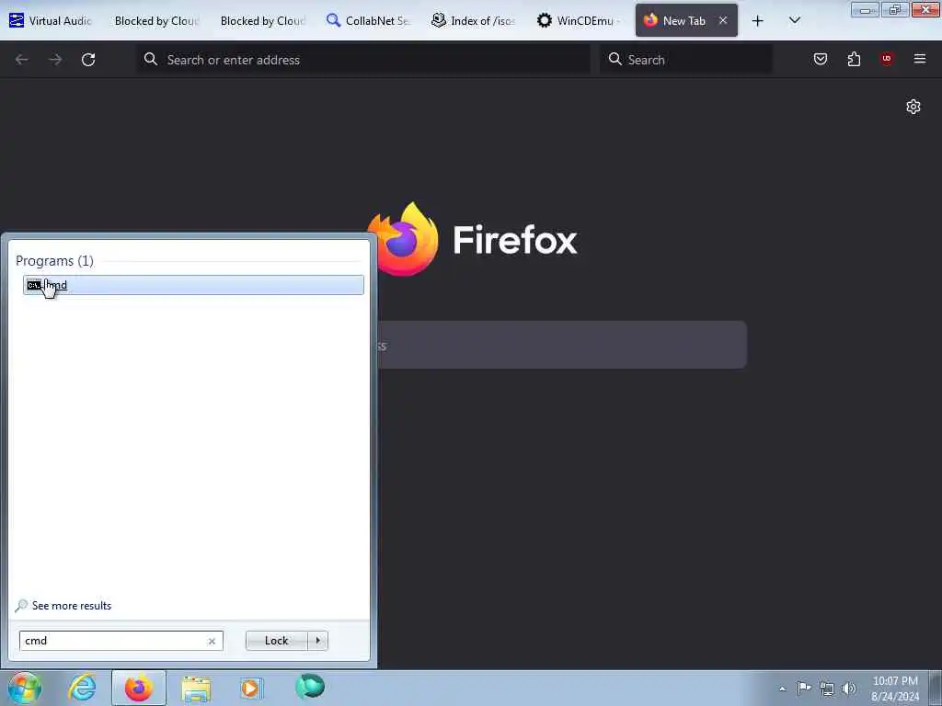Viewport: 942px width, 706px height.
Task: Clear the Start menu search box
Action: (x=212, y=641)
